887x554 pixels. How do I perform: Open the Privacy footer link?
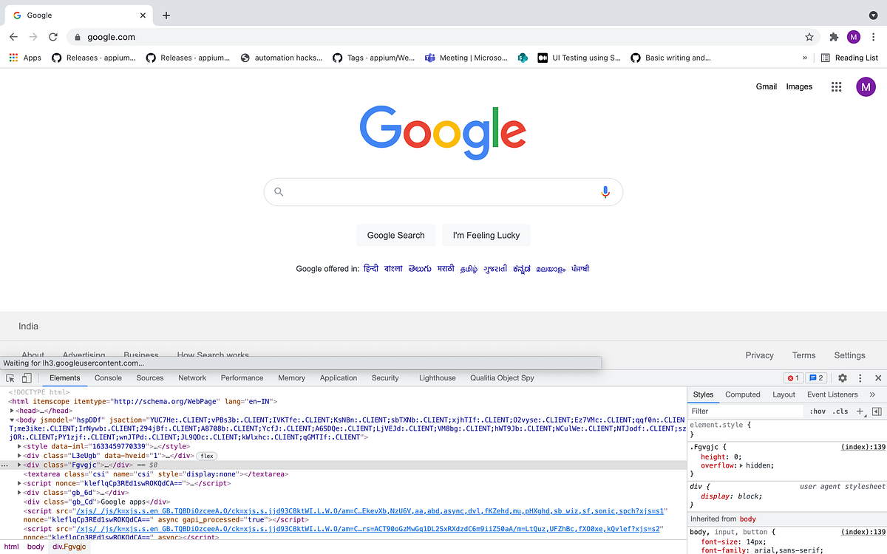tap(759, 355)
